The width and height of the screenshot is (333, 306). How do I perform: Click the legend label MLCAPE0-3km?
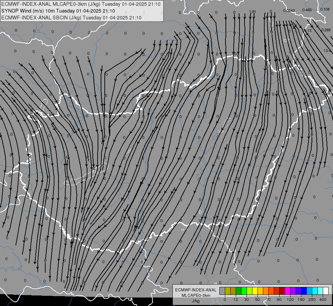(196, 295)
